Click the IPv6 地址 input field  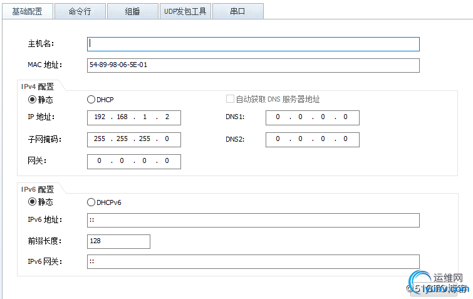point(253,220)
